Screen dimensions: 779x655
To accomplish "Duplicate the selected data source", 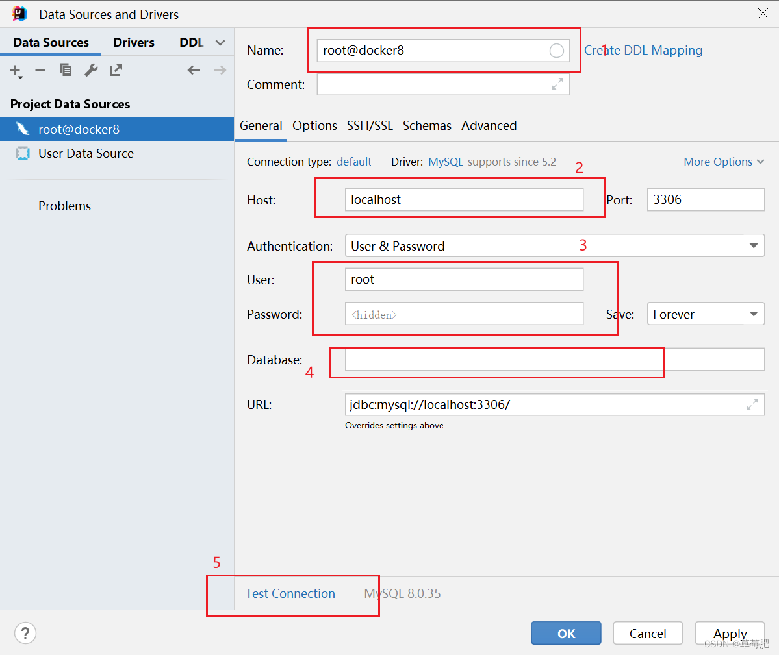I will click(x=66, y=70).
